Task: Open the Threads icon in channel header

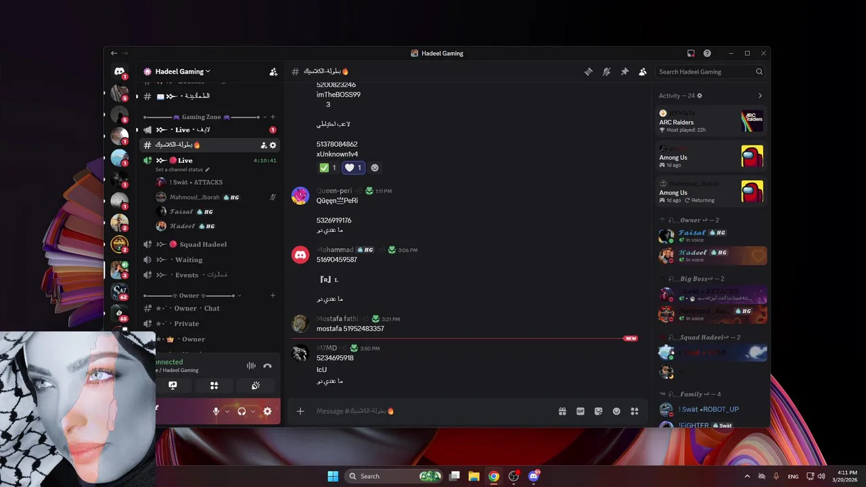Action: (x=589, y=72)
